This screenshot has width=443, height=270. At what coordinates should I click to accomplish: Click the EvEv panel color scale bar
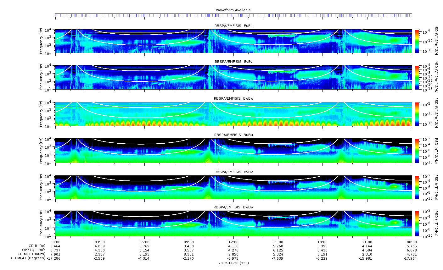(x=417, y=77)
